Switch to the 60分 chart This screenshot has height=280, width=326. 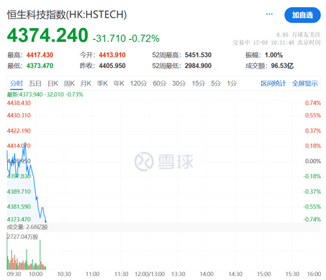(160, 84)
